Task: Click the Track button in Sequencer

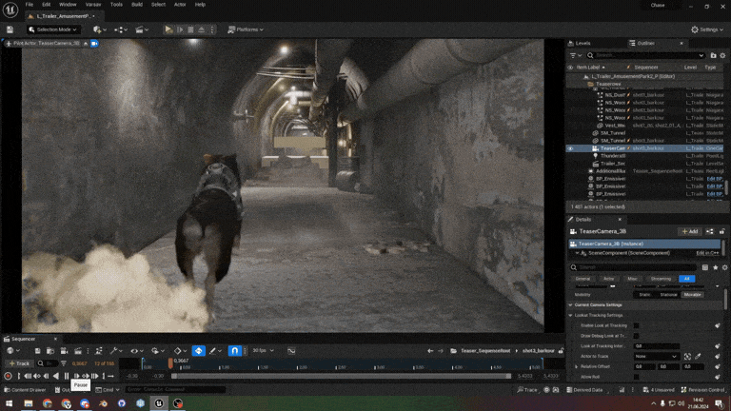Action: [19, 363]
